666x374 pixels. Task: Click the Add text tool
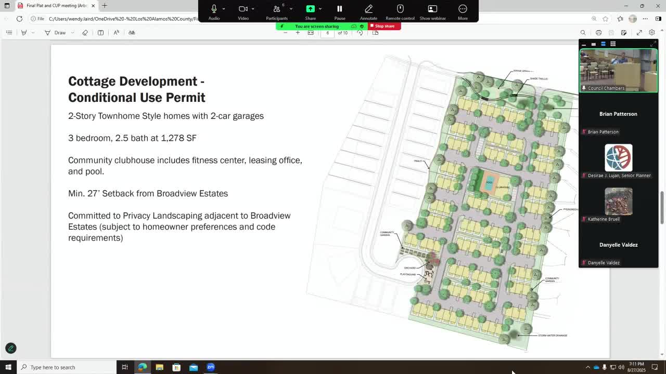coord(100,33)
